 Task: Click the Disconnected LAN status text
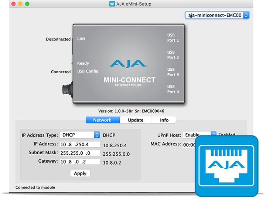pyautogui.click(x=58, y=39)
